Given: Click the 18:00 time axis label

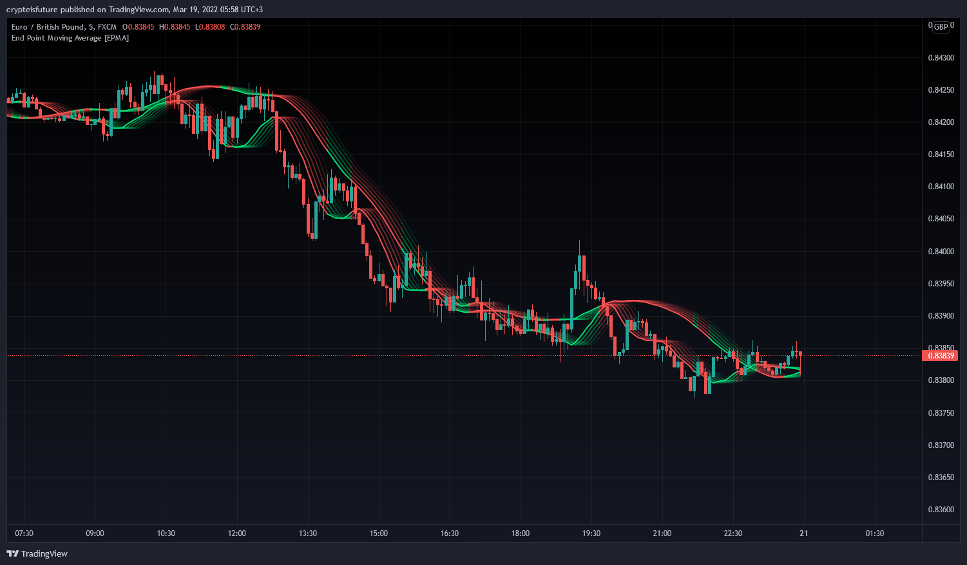Looking at the screenshot, I should point(521,533).
